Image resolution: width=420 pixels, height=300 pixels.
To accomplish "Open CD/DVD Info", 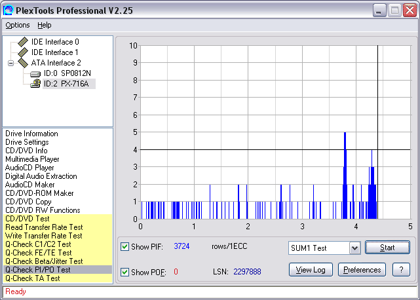I will [x=26, y=151].
